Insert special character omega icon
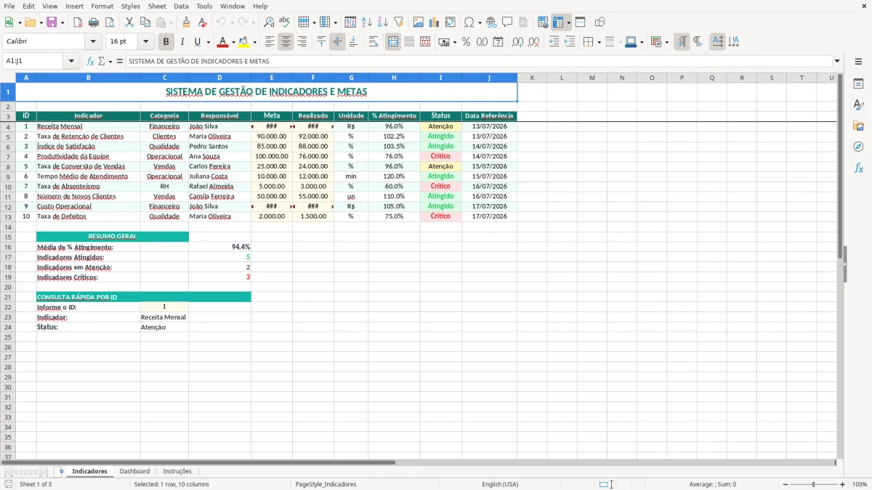Image resolution: width=872 pixels, height=490 pixels. pyautogui.click(x=469, y=23)
